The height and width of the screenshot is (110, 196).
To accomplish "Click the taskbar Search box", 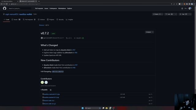I will click(93, 108).
